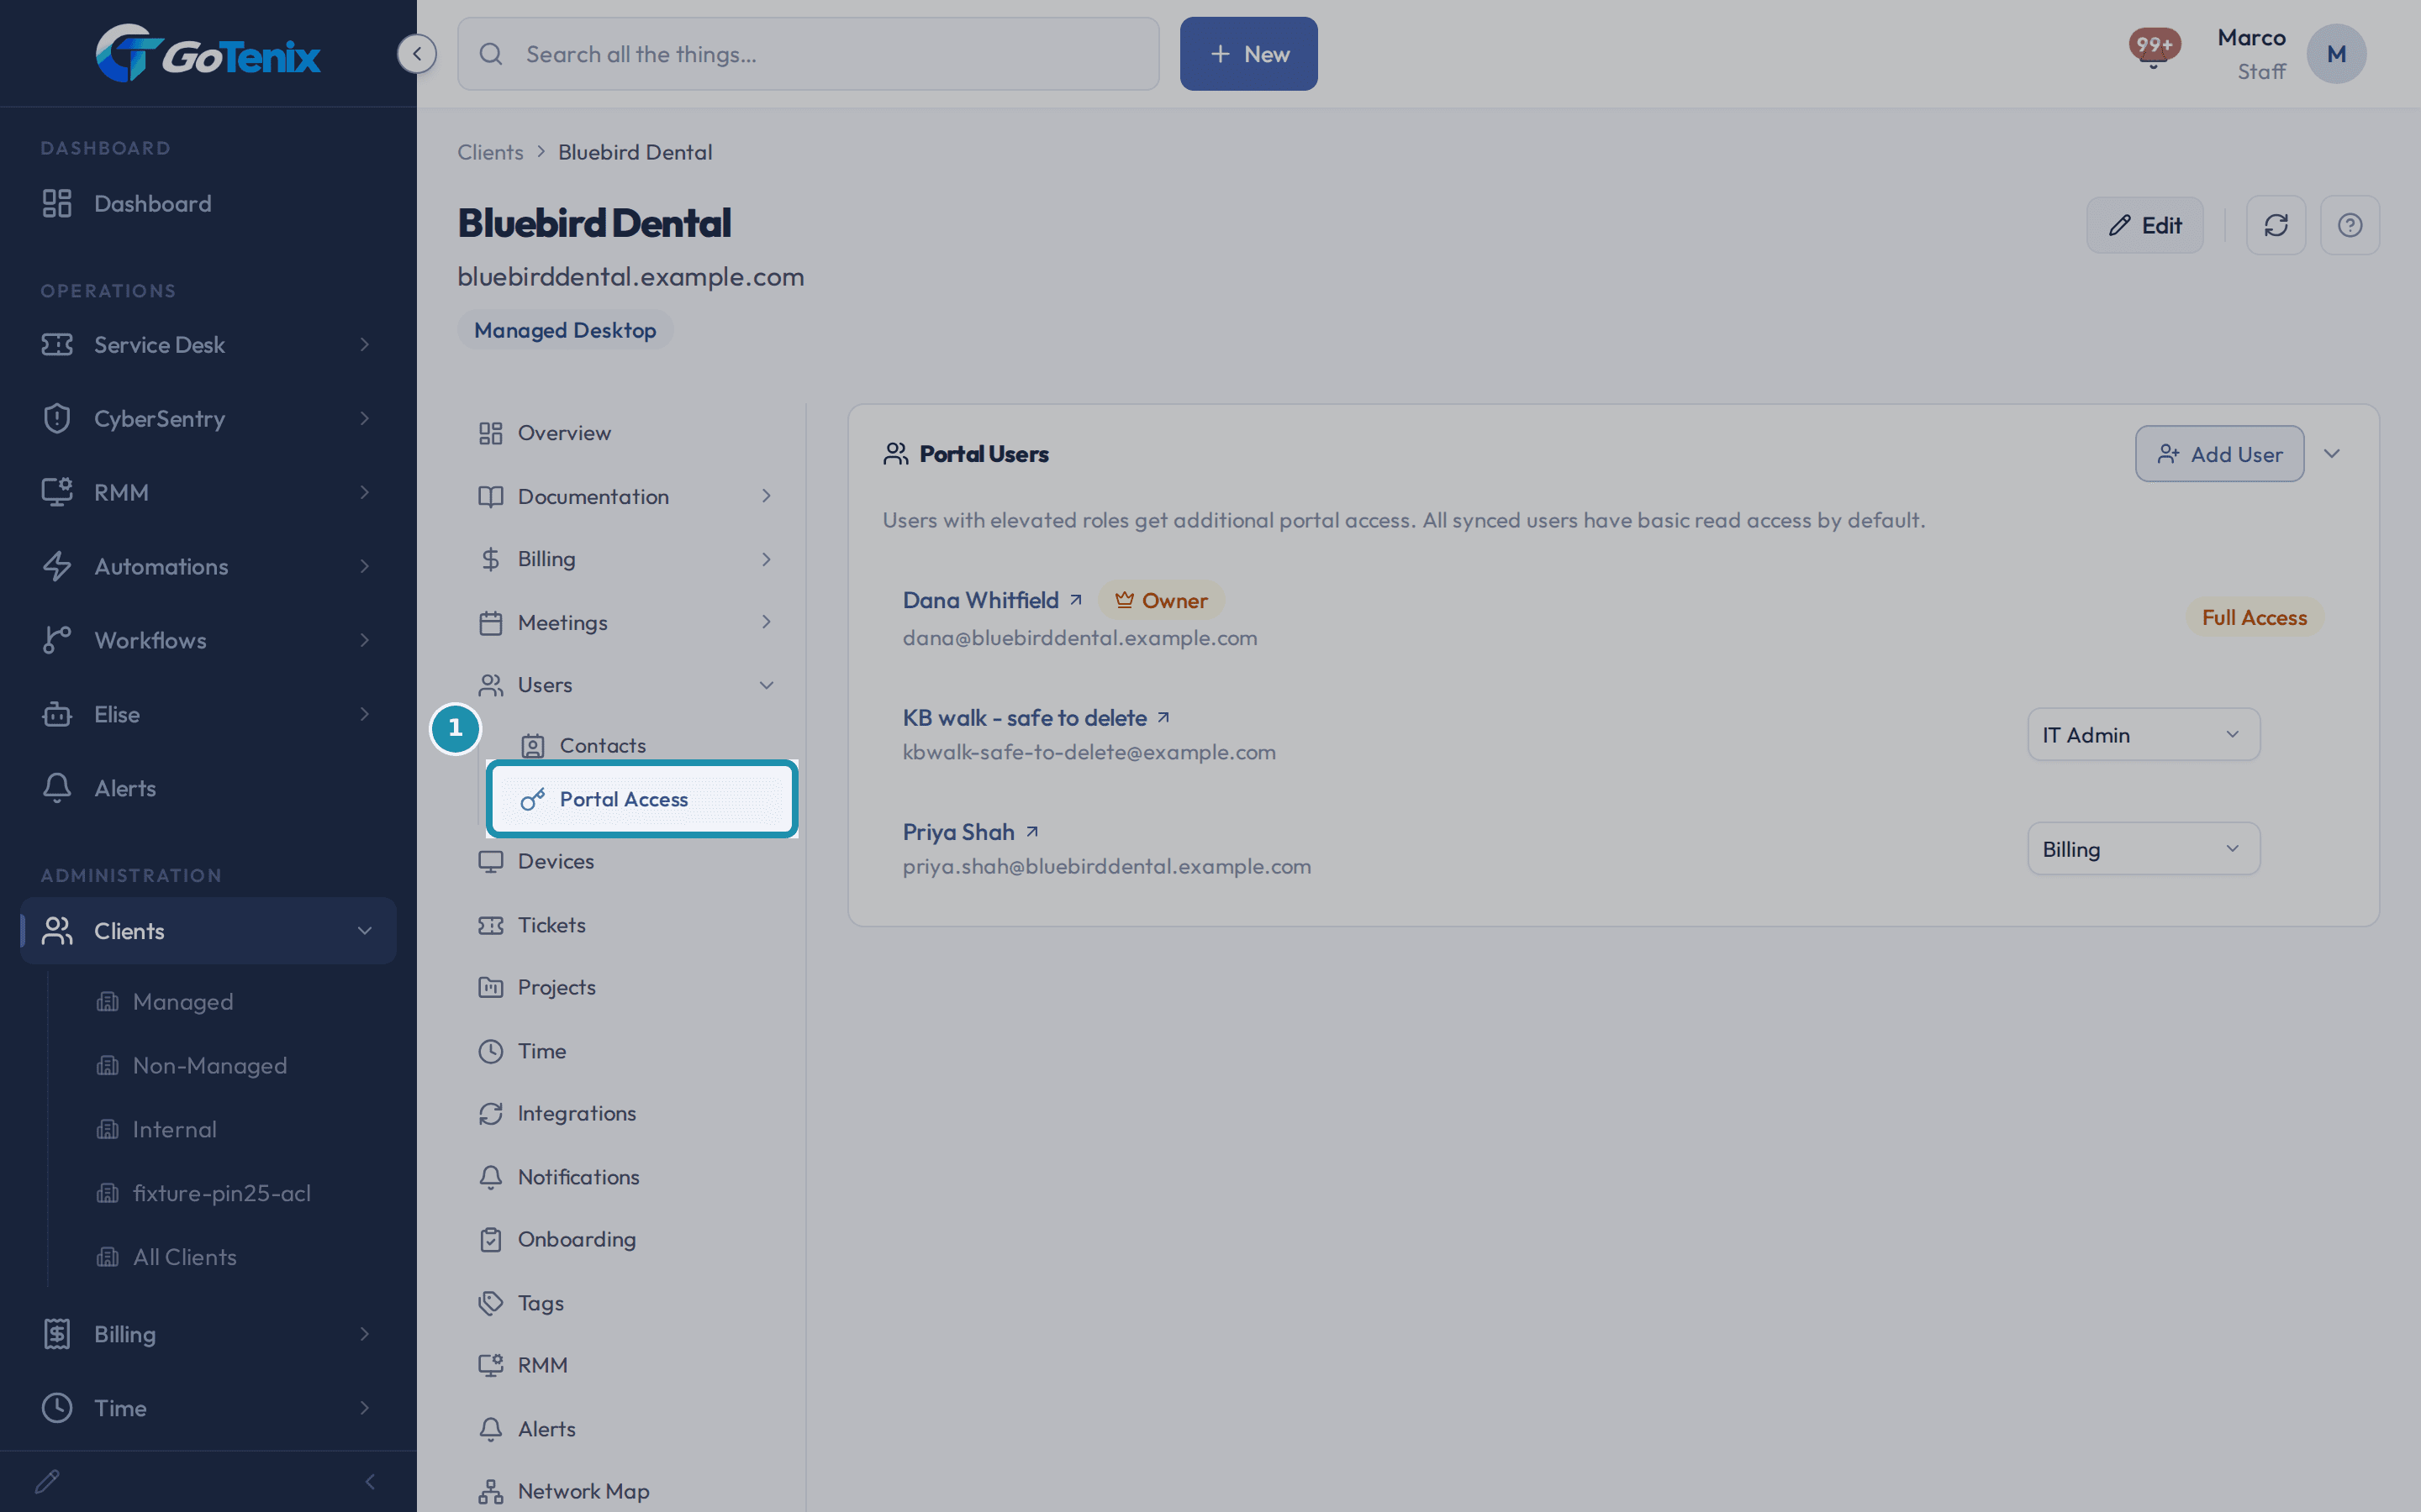
Task: Click the Add User button
Action: (2219, 454)
